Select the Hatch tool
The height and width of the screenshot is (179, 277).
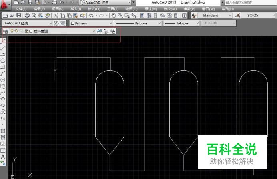tap(3, 131)
